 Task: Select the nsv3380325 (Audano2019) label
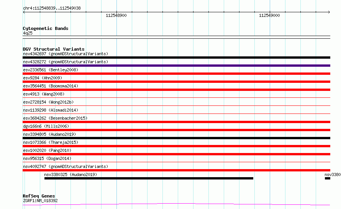pos(70,174)
